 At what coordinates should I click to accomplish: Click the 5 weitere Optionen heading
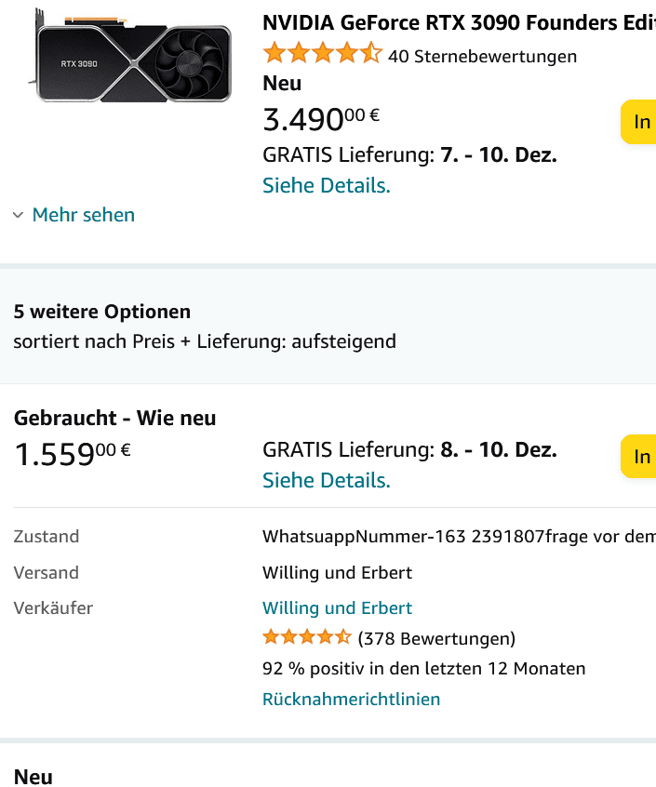coord(102,312)
